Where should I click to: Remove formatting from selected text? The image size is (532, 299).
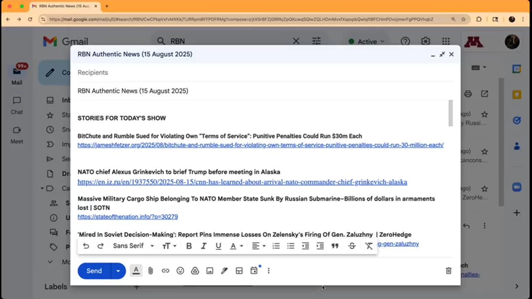click(369, 246)
